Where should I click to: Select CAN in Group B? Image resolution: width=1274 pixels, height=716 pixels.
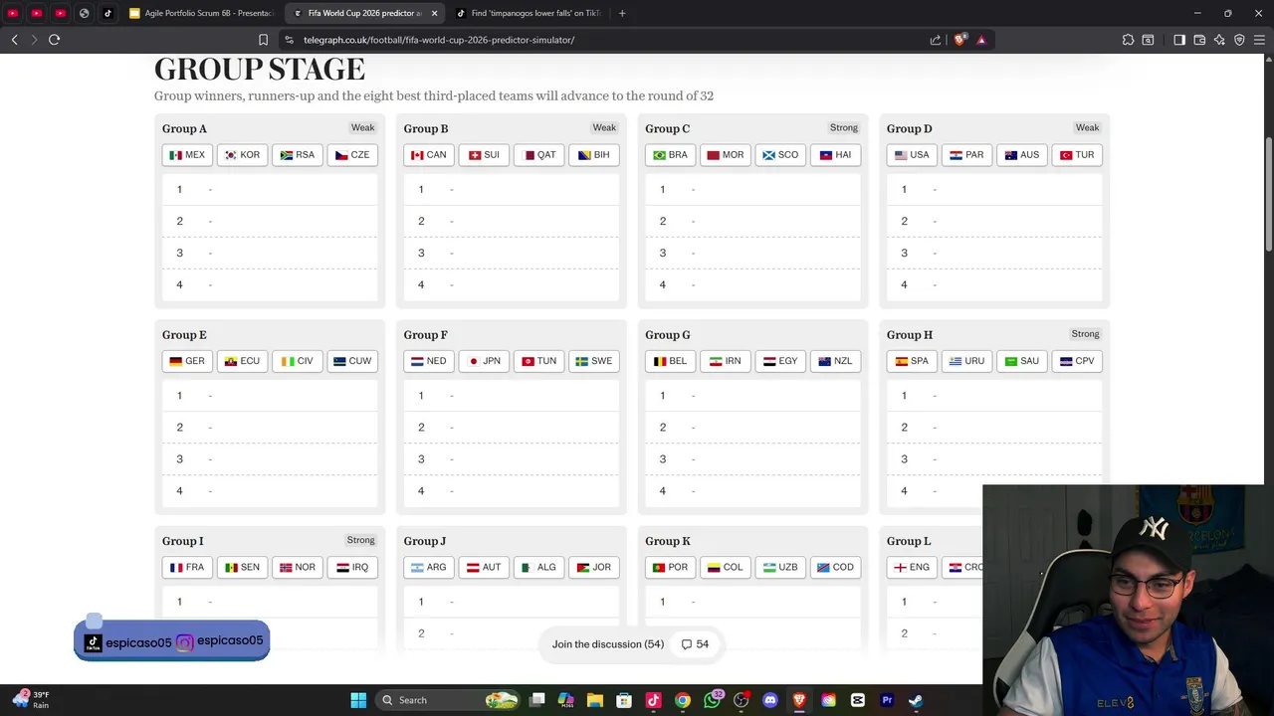coord(429,155)
